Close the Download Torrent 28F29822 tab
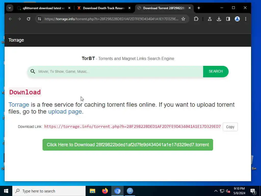The width and height of the screenshot is (261, 196). (x=190, y=8)
